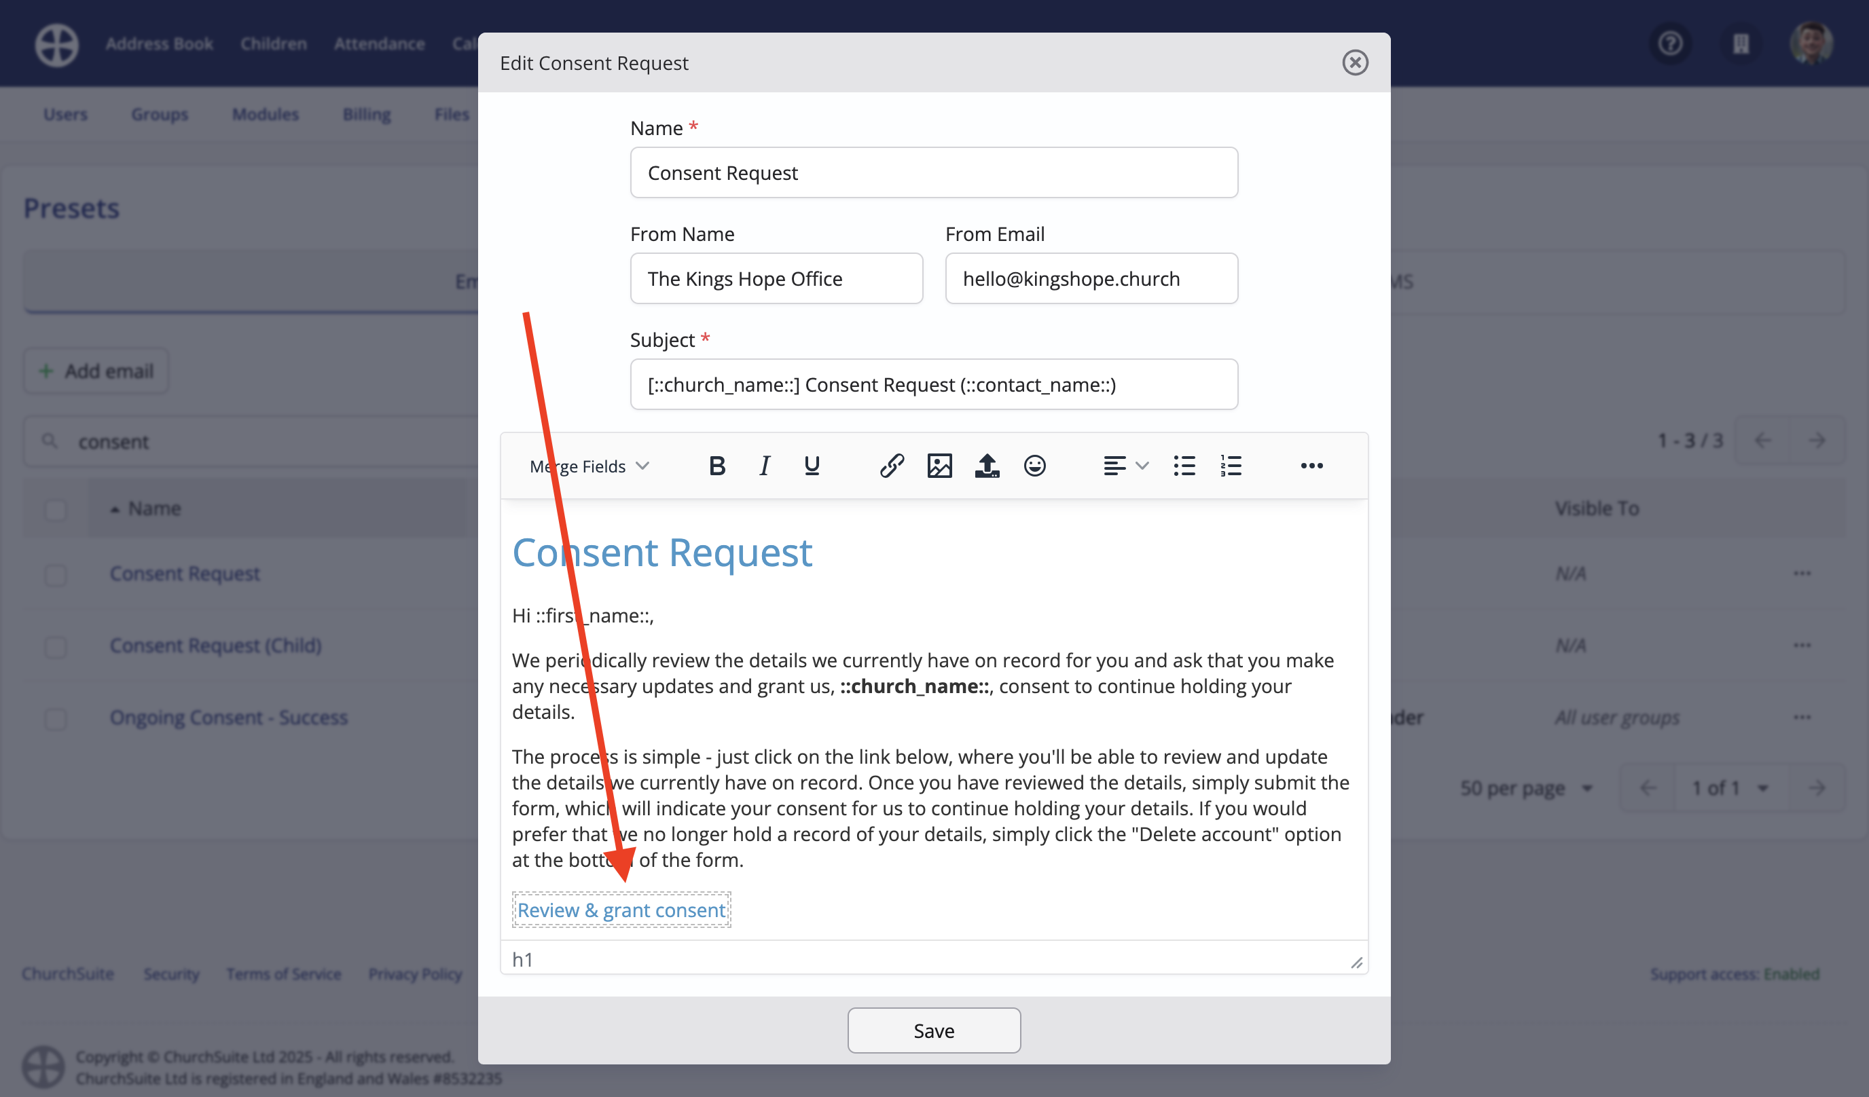Switch to Users tab
Image resolution: width=1869 pixels, height=1097 pixels.
[65, 114]
